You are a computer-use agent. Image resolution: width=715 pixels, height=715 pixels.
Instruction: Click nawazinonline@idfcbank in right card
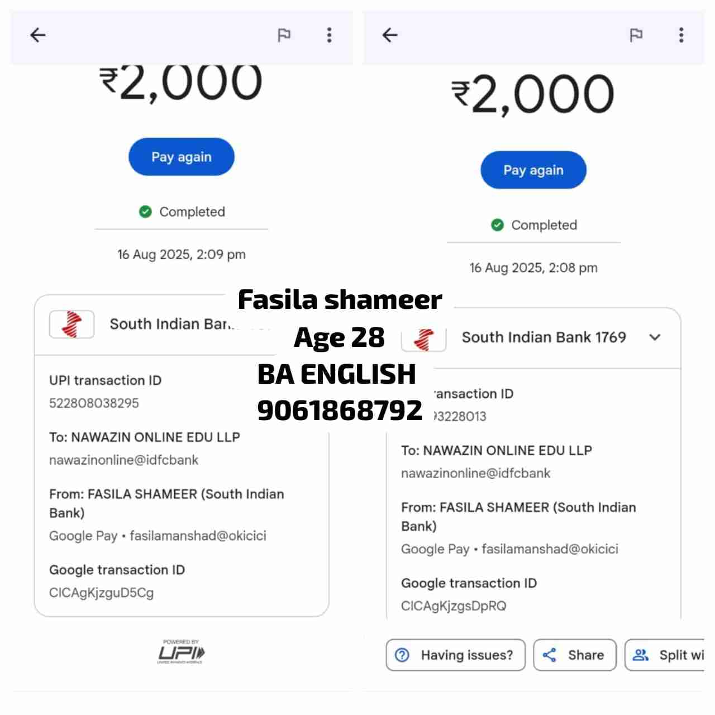(475, 473)
